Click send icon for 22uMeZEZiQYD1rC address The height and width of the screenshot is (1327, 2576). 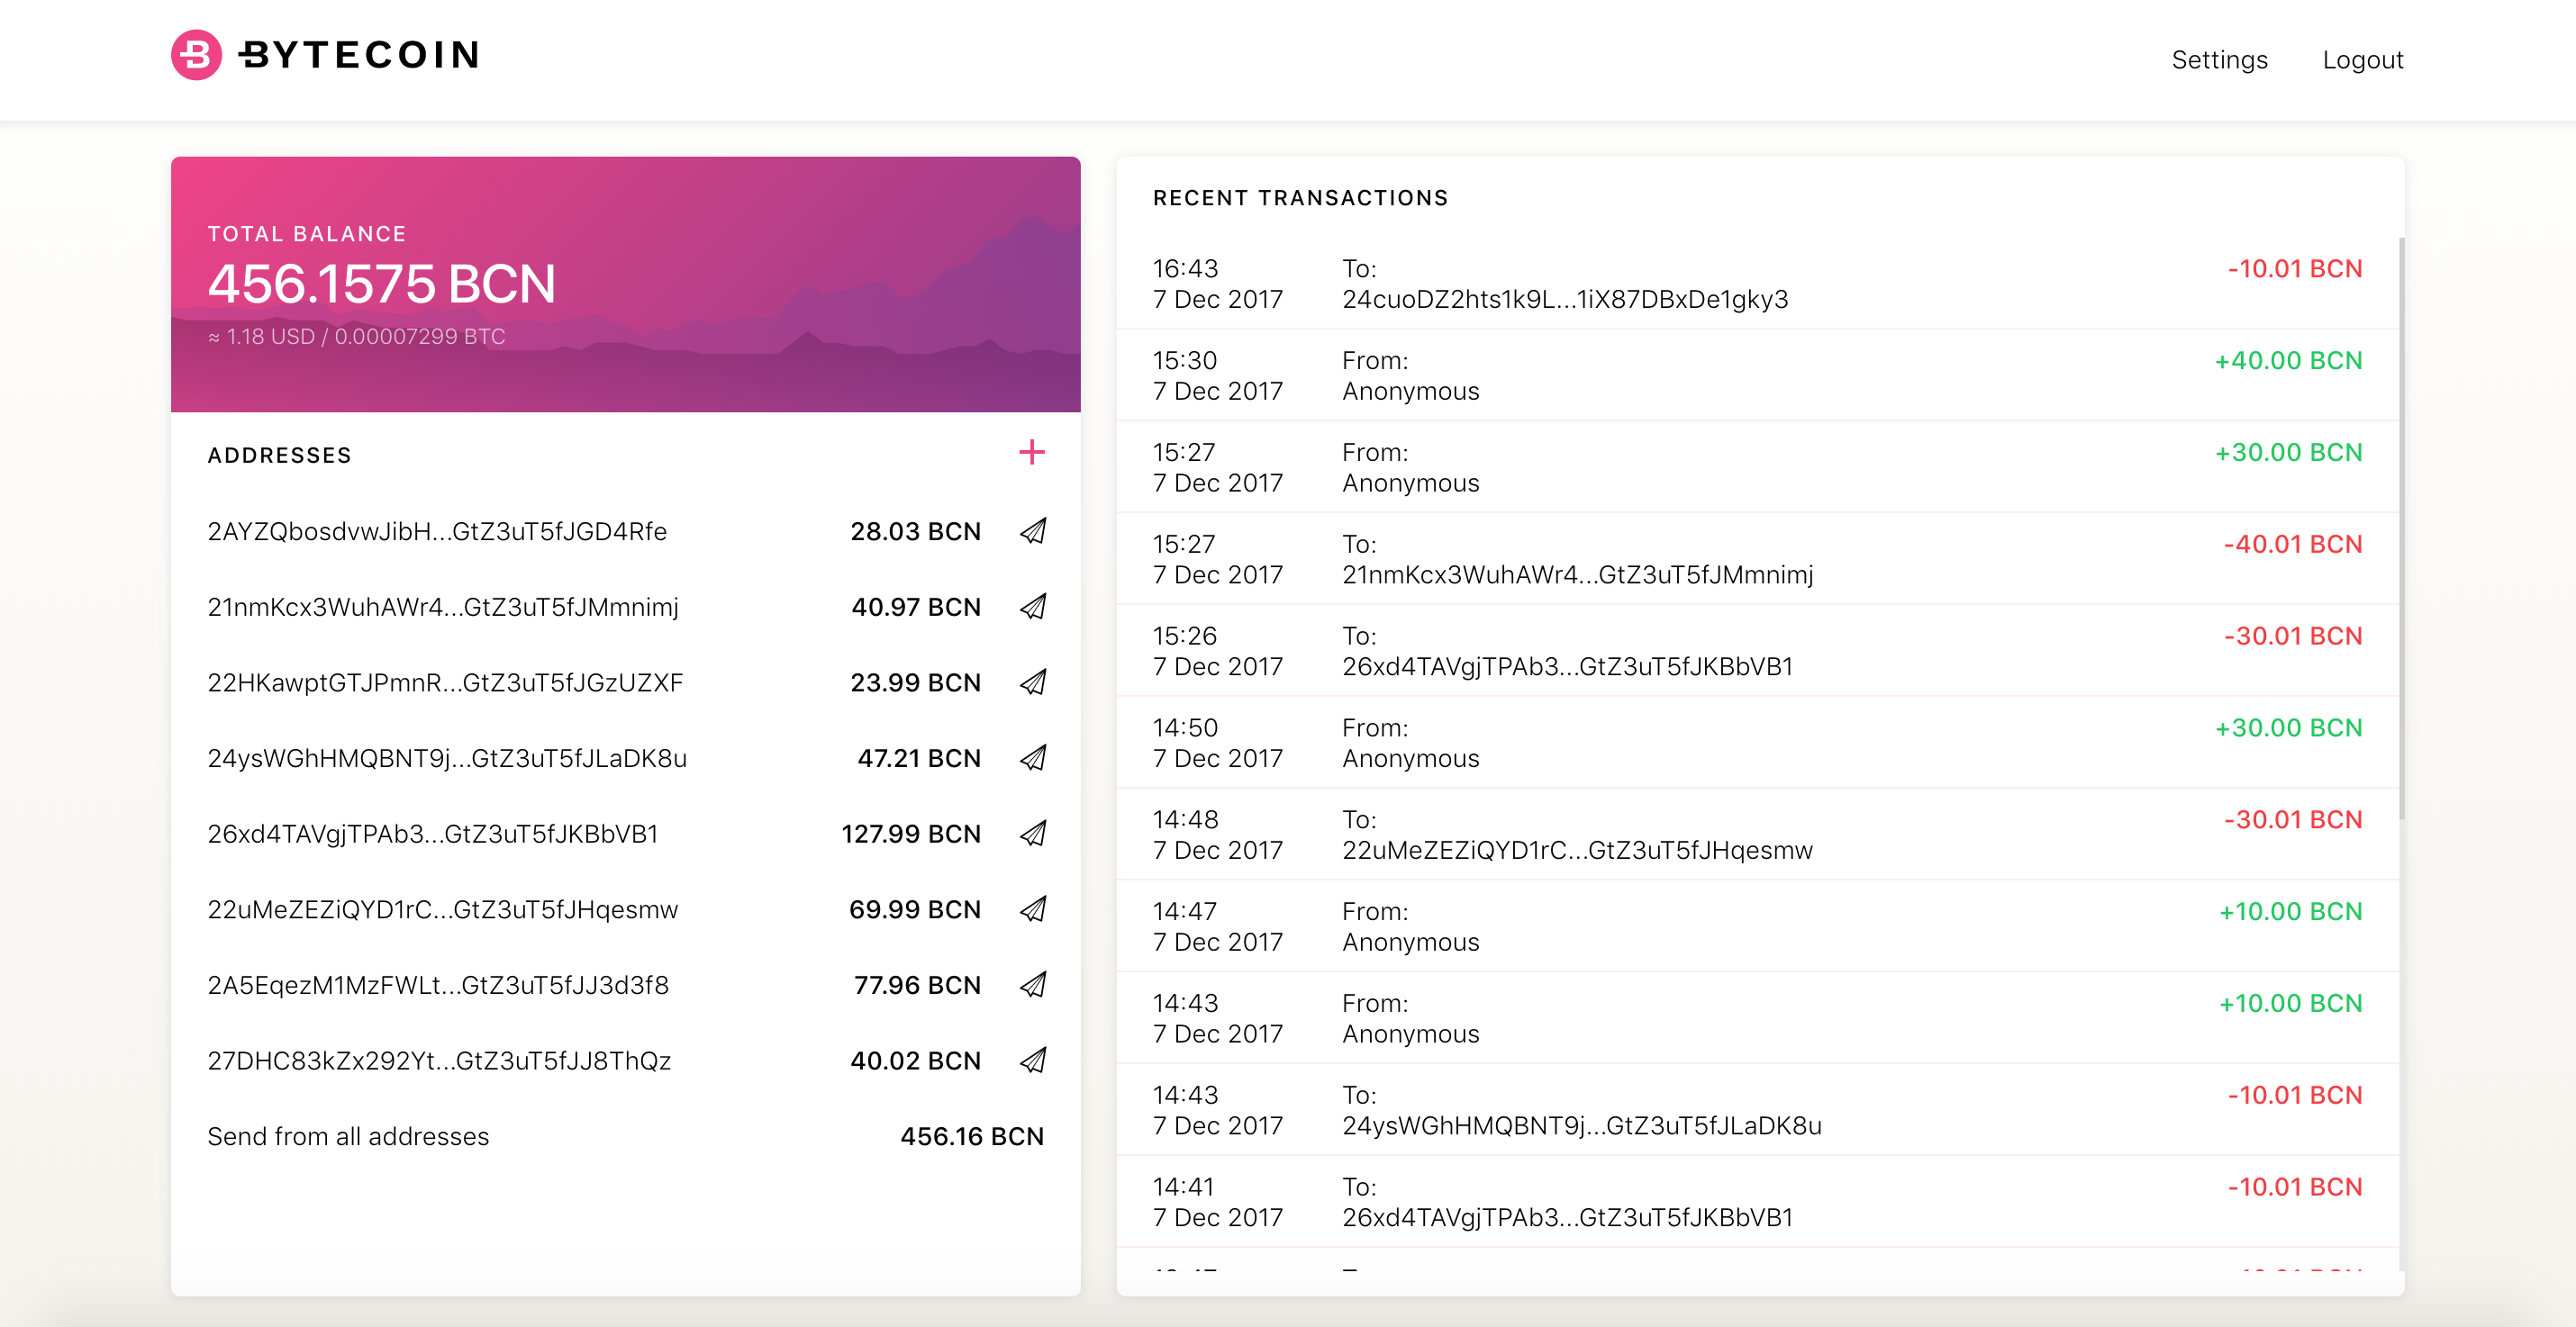click(1032, 909)
